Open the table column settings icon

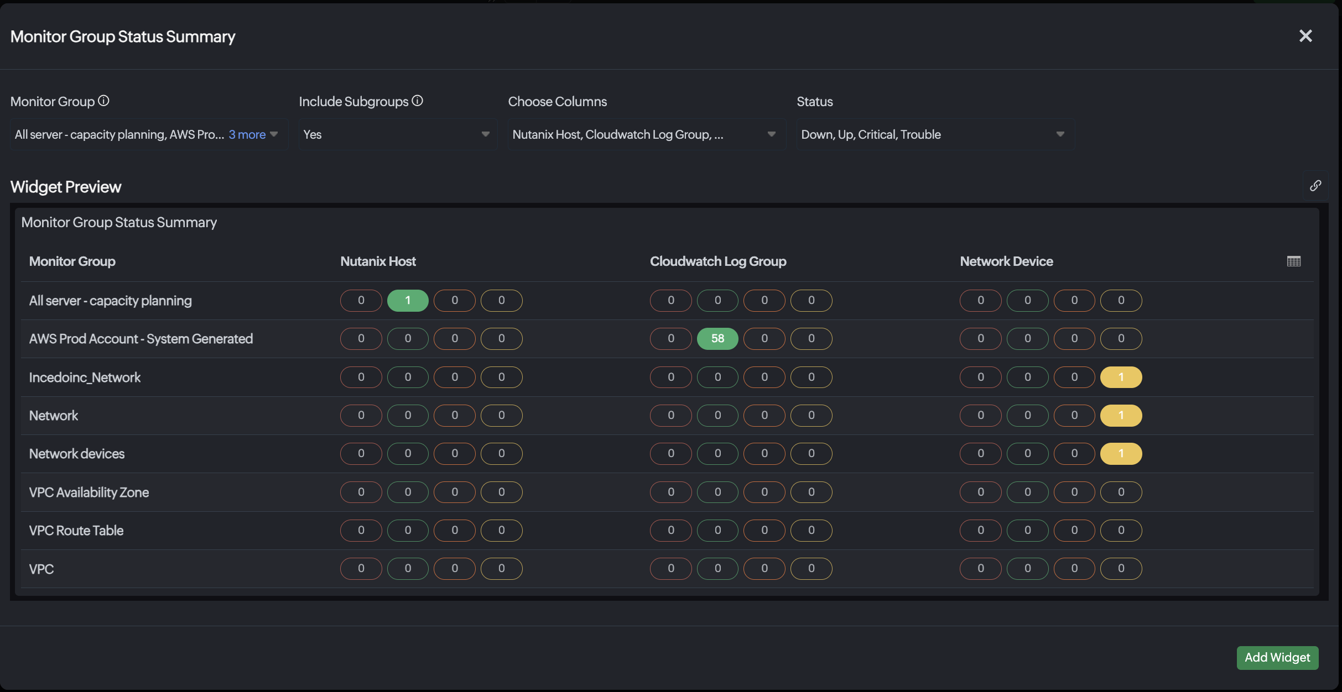pyautogui.click(x=1294, y=261)
